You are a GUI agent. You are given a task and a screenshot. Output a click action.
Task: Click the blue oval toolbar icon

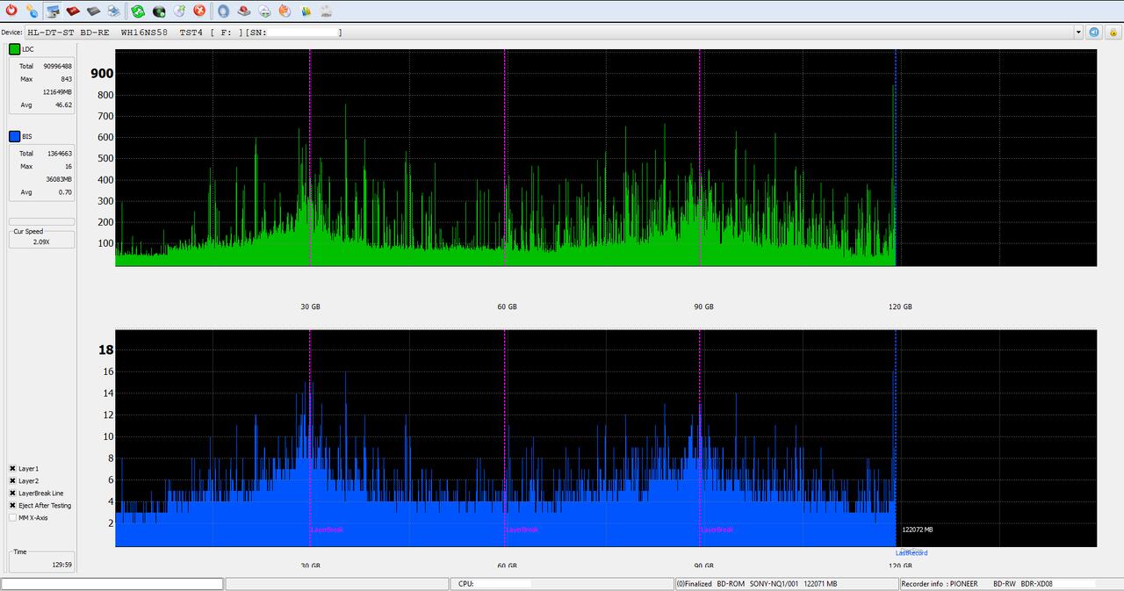pyautogui.click(x=224, y=11)
